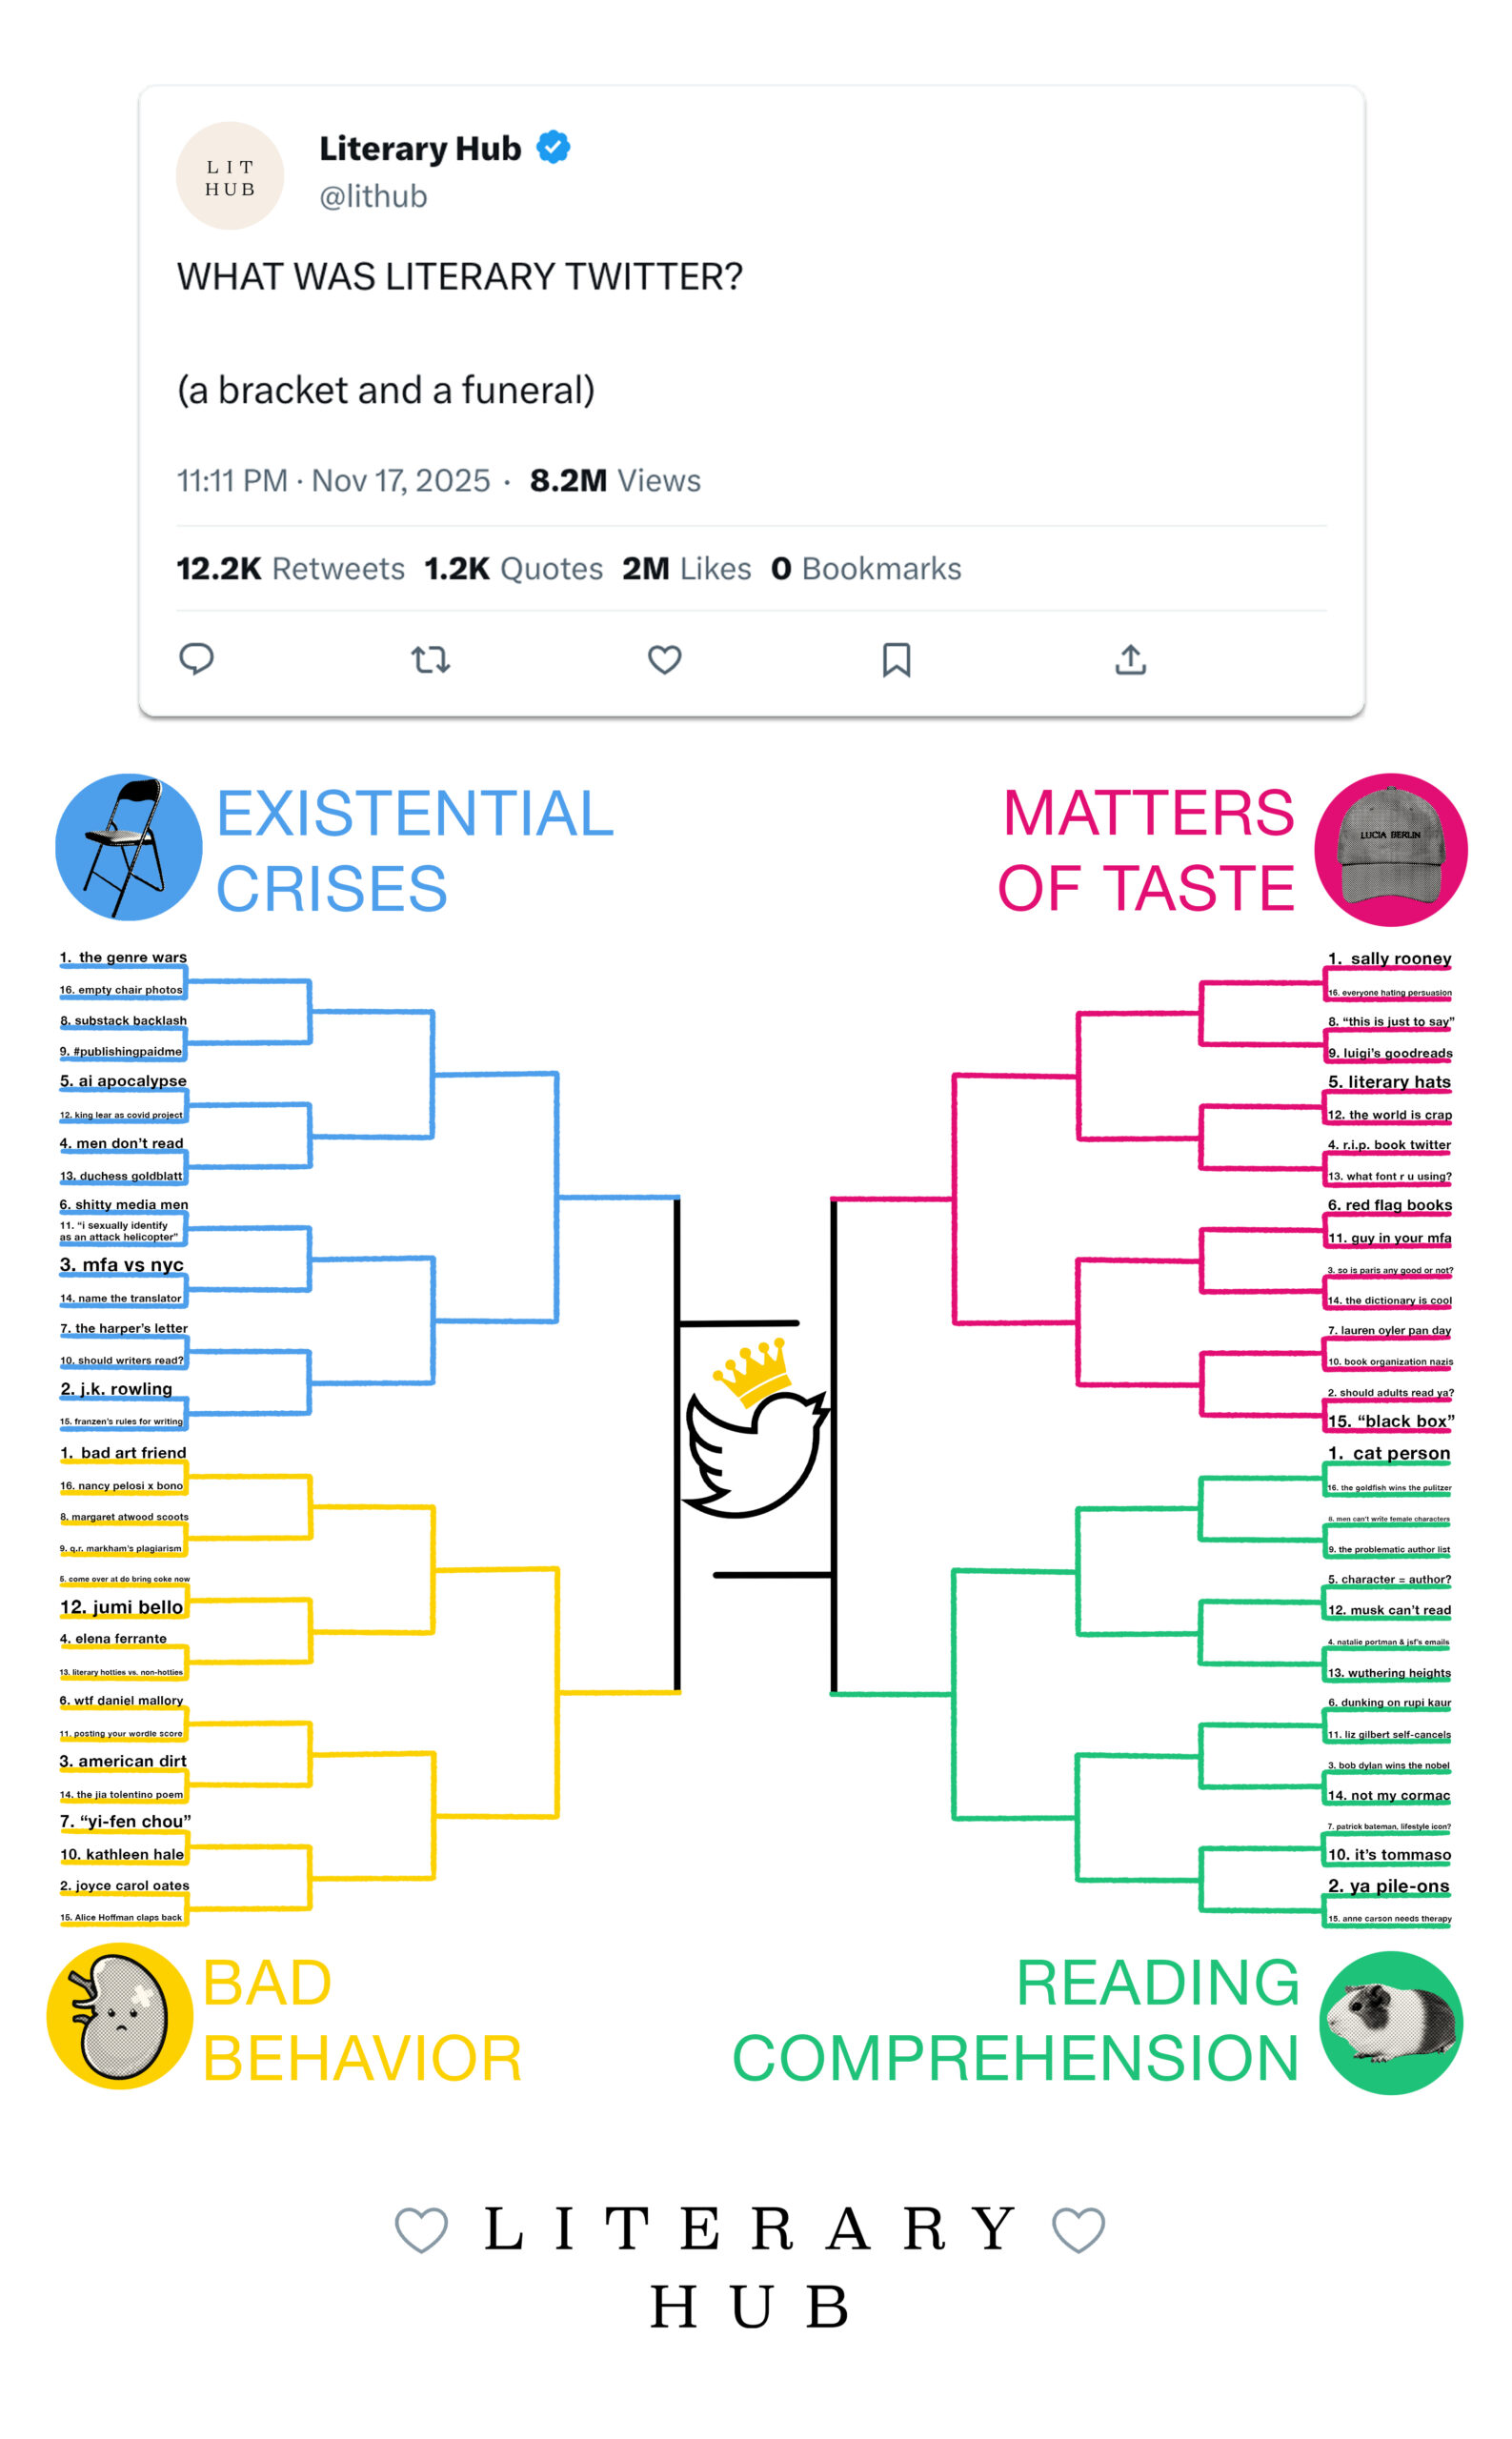
Task: Click the blue verified checkmark badge
Action: coord(553,147)
